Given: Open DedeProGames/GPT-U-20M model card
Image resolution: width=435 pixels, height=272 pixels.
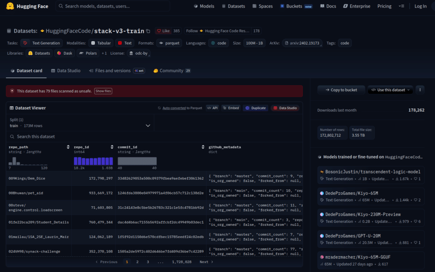Looking at the screenshot, I should click(x=370, y=239).
